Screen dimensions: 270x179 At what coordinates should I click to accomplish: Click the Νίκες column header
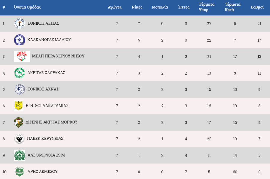coord(137,7)
